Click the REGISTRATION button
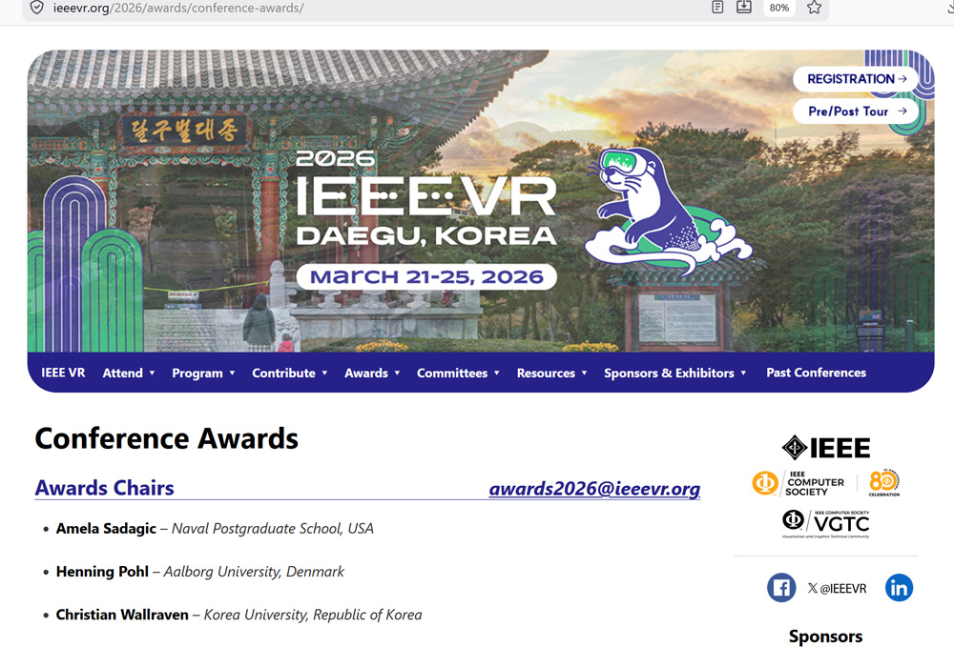The height and width of the screenshot is (647, 954). point(856,78)
